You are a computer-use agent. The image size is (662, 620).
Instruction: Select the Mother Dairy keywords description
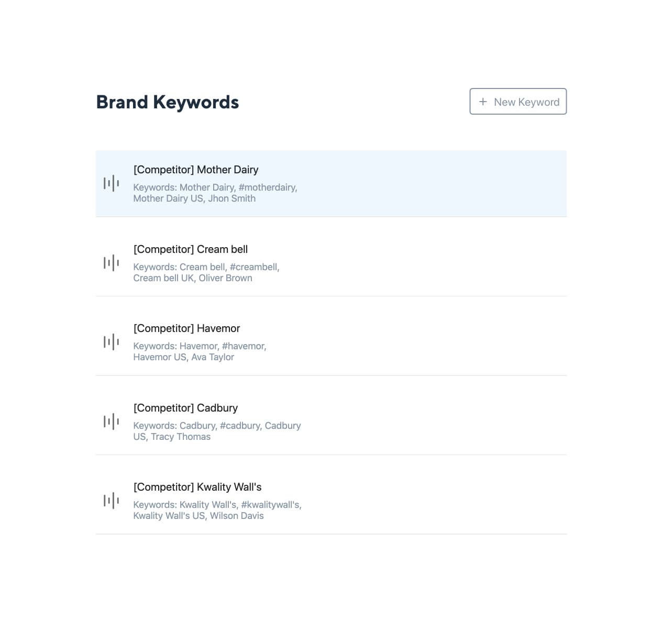point(215,193)
